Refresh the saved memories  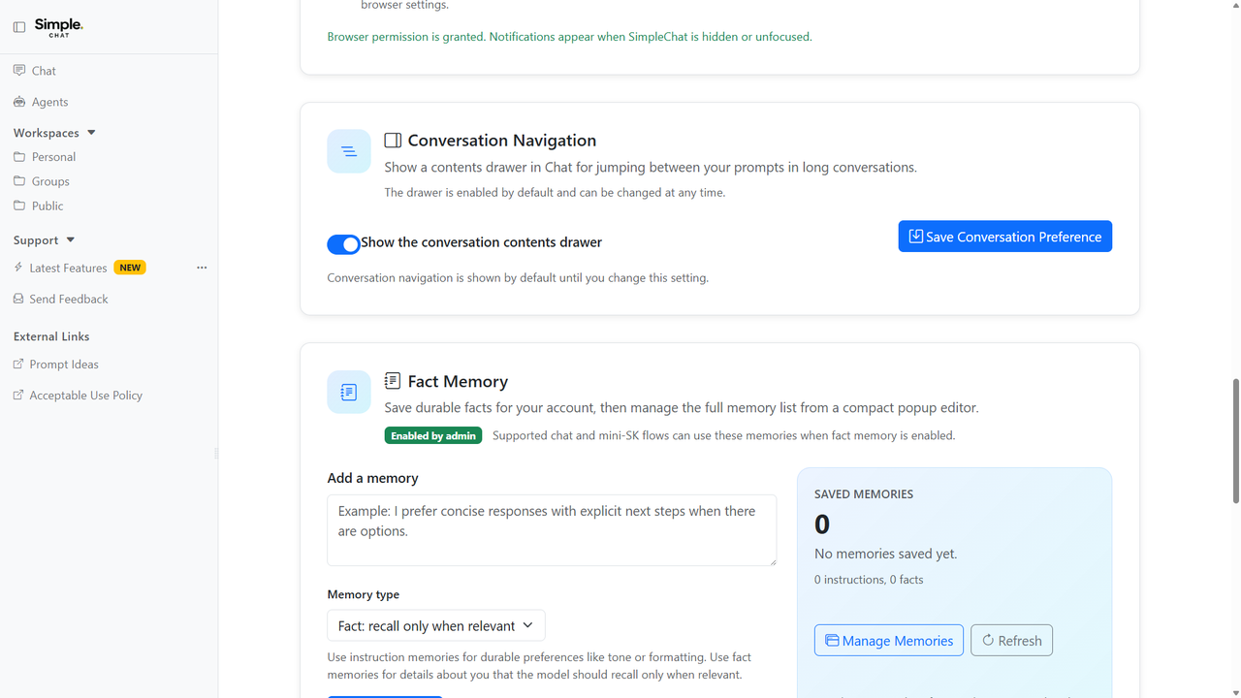coord(1011,640)
